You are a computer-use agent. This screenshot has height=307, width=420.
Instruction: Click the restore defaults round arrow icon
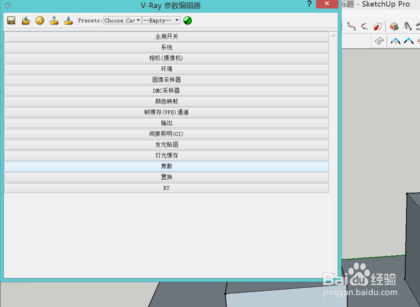pyautogui.click(x=40, y=21)
